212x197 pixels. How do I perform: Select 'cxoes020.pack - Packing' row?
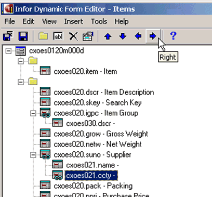pyautogui.click(x=93, y=186)
